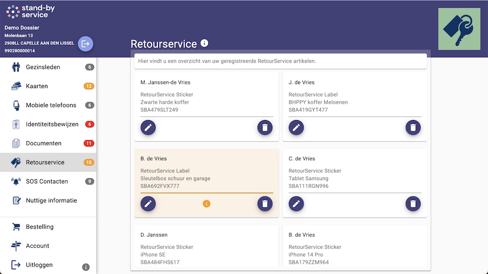This screenshot has height=274, width=488.
Task: Click the overview description banner text
Action: (x=227, y=61)
